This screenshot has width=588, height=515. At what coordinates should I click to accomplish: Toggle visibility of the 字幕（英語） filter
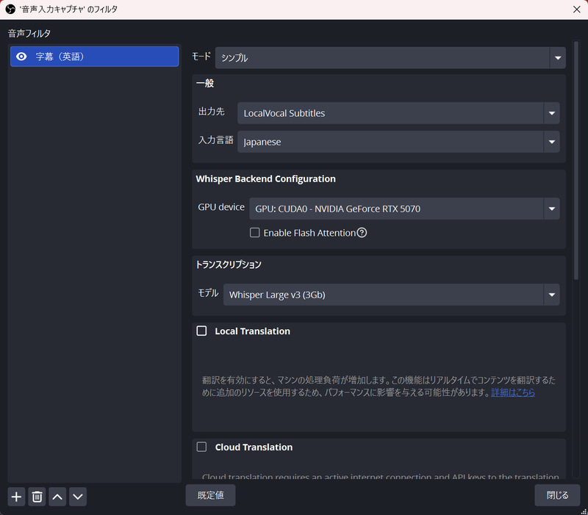click(x=22, y=56)
